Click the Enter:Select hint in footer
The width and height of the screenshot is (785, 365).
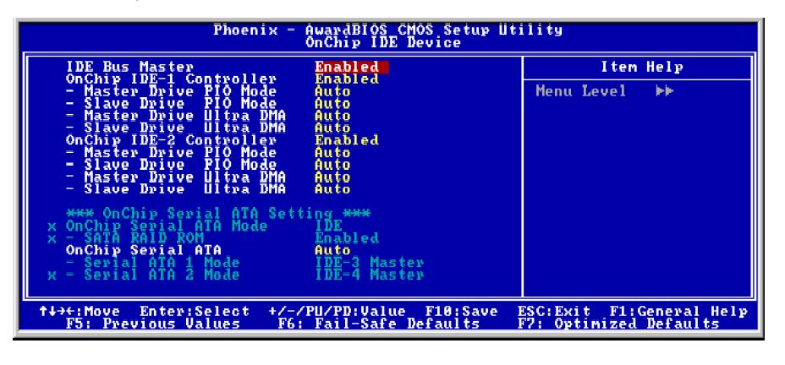[x=195, y=312]
